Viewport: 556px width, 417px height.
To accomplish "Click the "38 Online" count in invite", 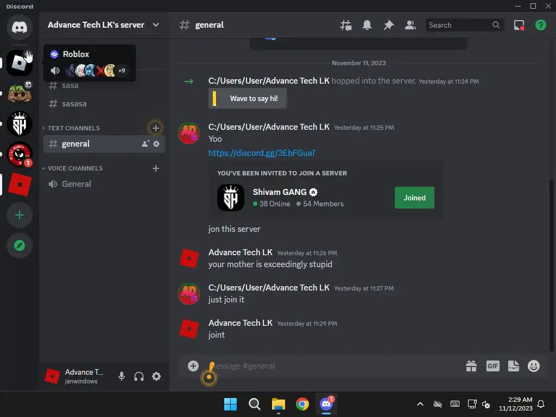I will point(271,204).
